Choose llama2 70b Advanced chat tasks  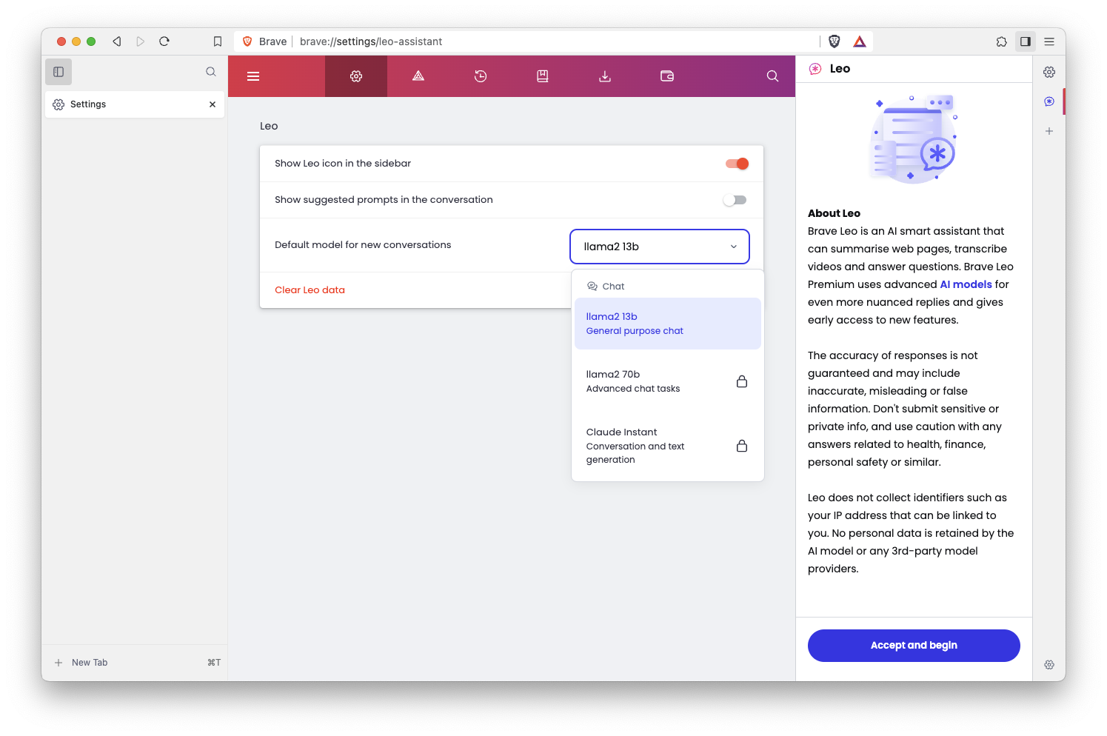click(x=668, y=381)
